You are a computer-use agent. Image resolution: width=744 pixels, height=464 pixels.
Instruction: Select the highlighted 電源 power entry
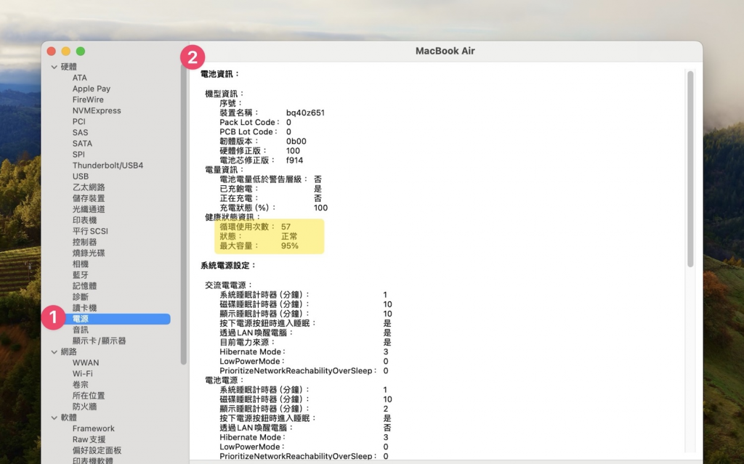pos(117,319)
